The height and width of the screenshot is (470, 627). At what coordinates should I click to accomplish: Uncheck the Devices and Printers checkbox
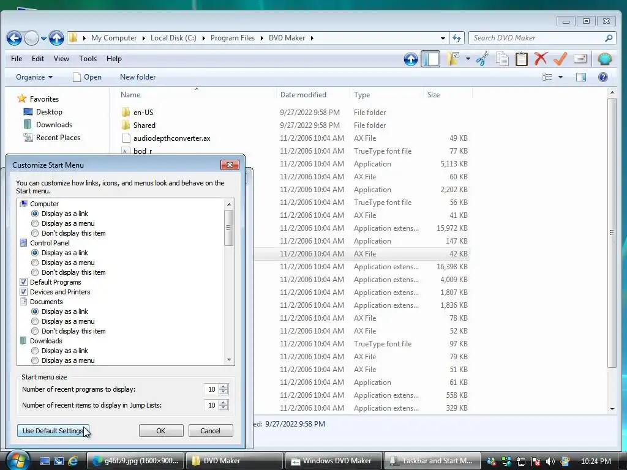24,292
